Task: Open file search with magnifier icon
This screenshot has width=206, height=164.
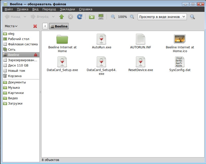Action: [x=192, y=17]
